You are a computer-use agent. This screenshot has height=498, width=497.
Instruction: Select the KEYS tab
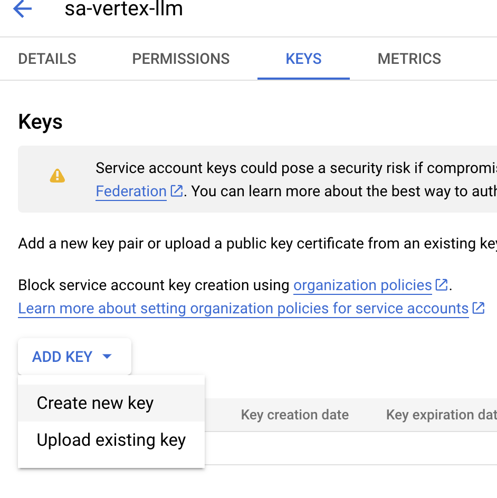click(x=303, y=59)
